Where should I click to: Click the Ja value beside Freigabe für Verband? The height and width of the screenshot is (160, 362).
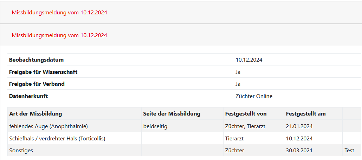coord(238,84)
